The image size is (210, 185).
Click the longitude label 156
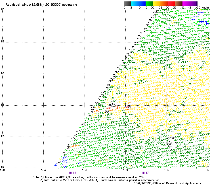tap(85, 170)
